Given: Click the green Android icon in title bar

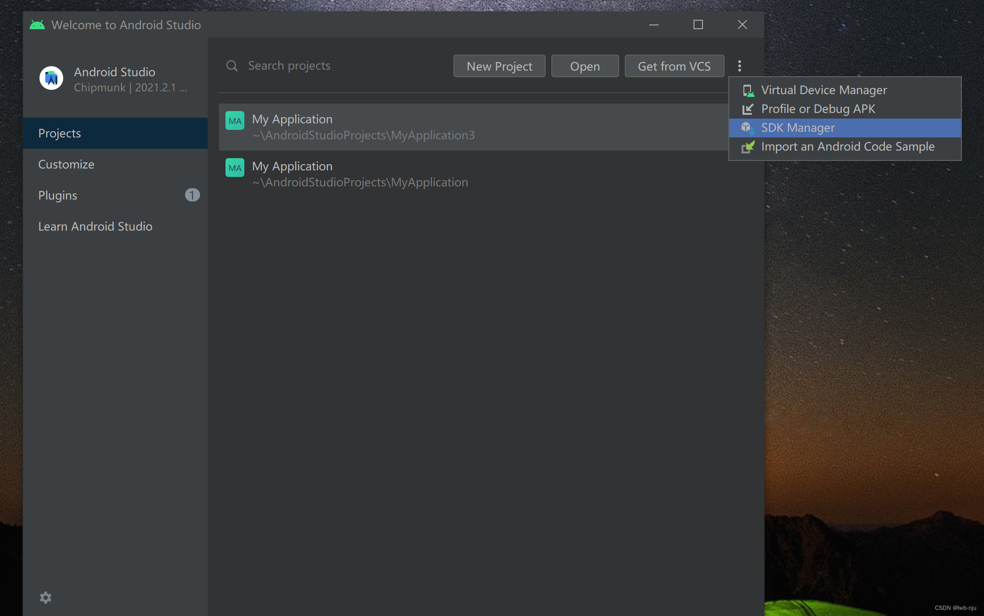Looking at the screenshot, I should [x=37, y=25].
